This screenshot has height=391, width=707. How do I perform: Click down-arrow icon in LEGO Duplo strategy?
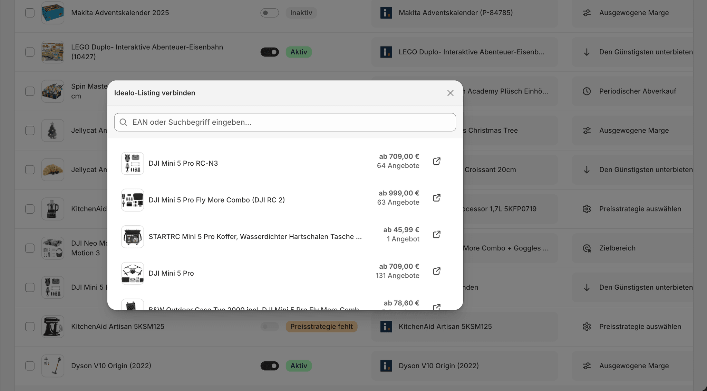coord(587,52)
